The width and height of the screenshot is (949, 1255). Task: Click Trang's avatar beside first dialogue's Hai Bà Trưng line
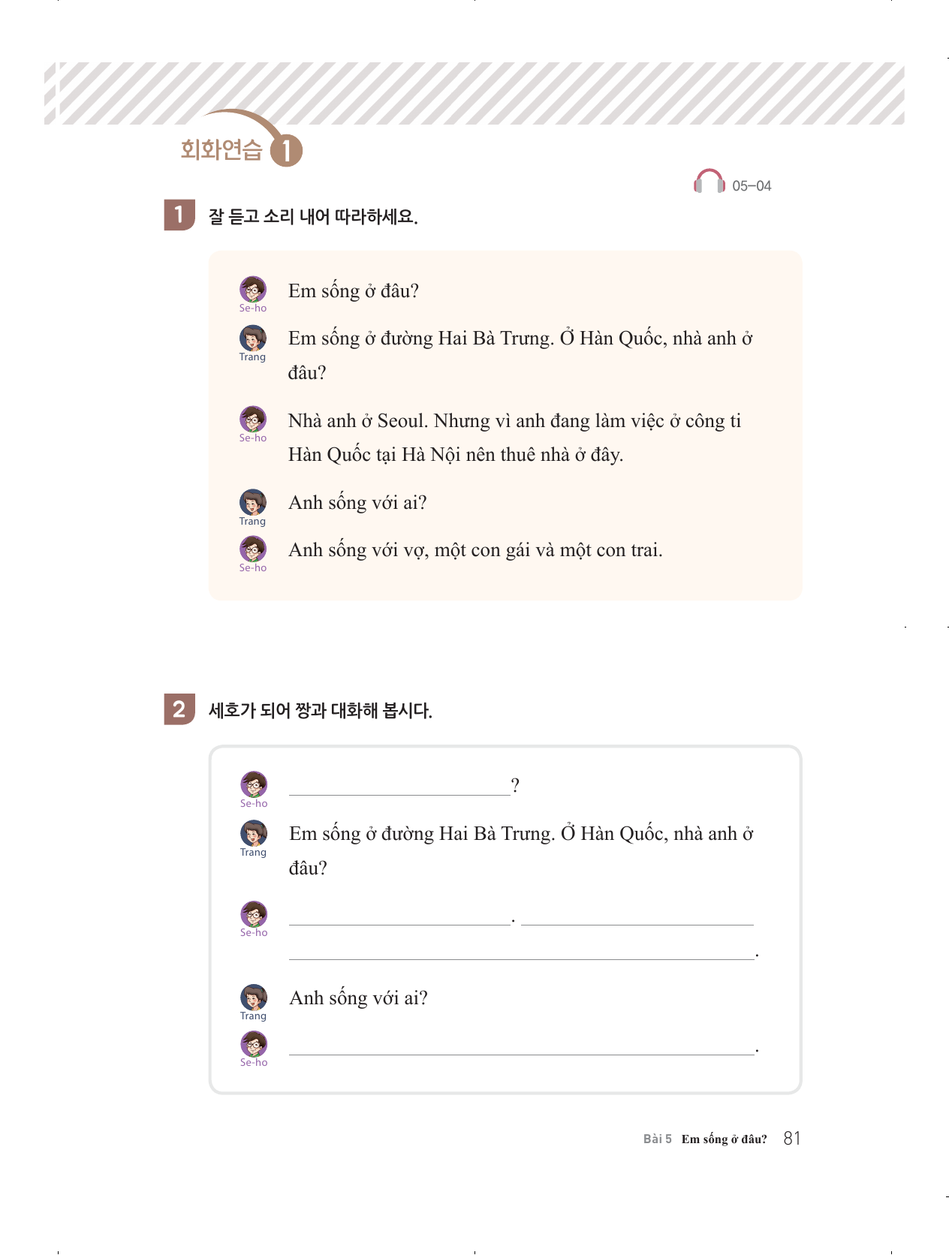[253, 339]
